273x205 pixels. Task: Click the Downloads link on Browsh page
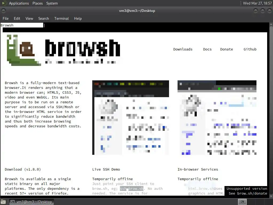tap(183, 49)
